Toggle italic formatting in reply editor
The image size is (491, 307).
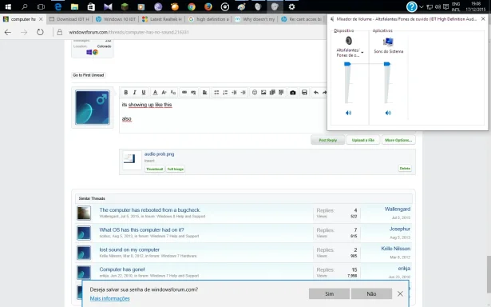click(135, 93)
